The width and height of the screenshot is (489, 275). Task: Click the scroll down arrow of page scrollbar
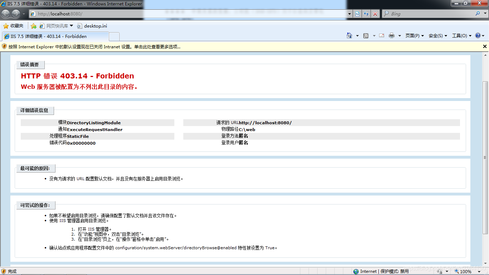[x=485, y=264]
